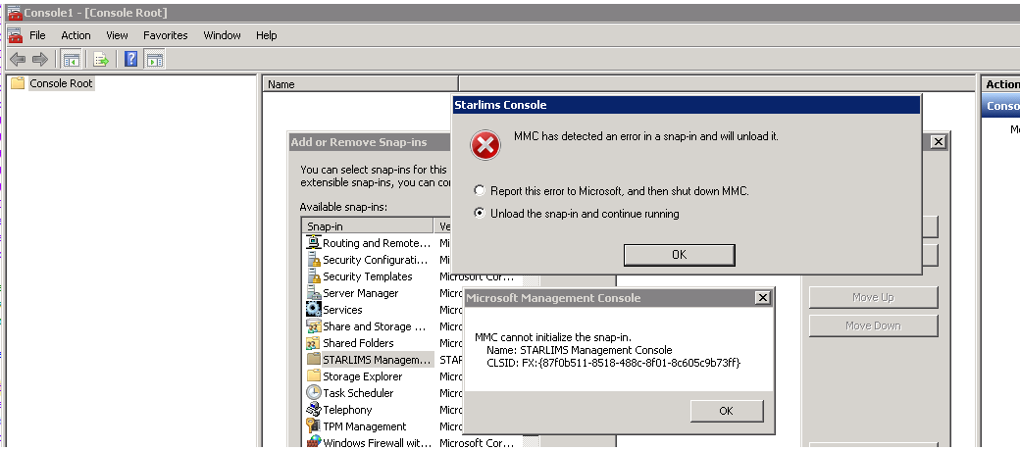1020x450 pixels.
Task: Select the Telephony list entry
Action: [347, 410]
